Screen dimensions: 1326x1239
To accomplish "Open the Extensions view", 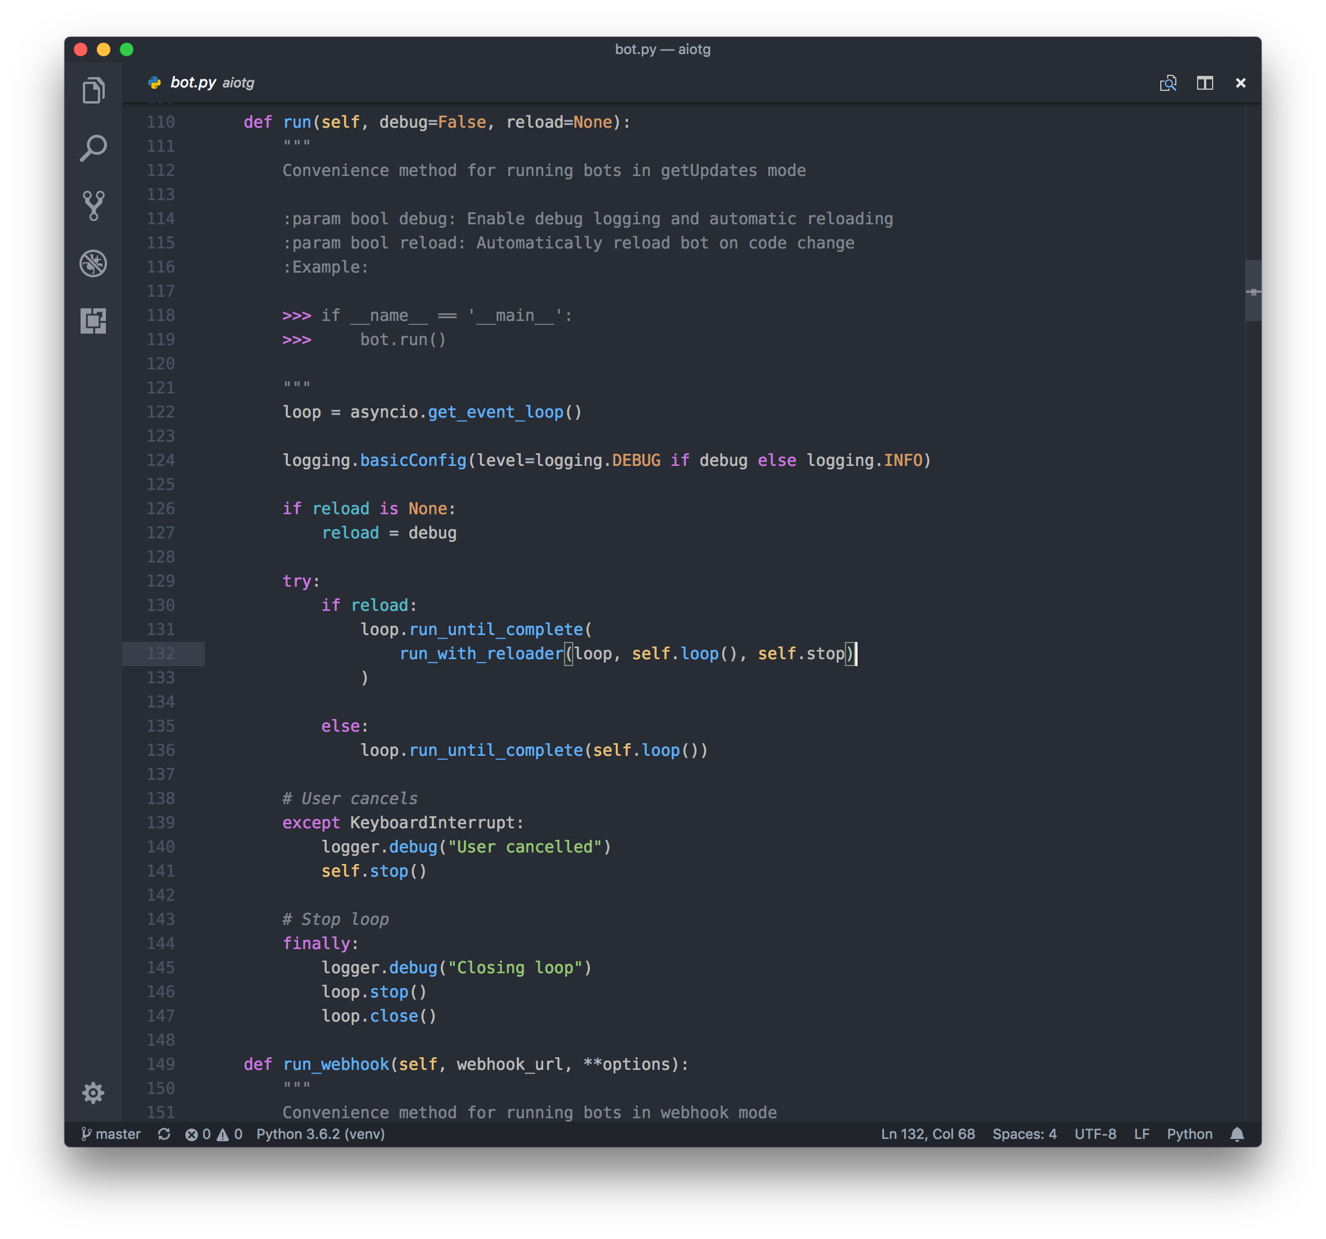I will (x=93, y=320).
